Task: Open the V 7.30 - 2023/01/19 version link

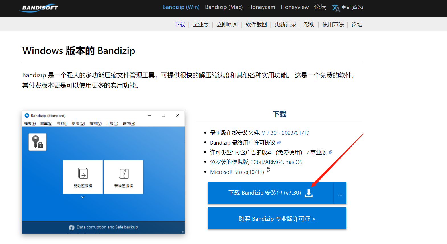Action: (x=286, y=133)
